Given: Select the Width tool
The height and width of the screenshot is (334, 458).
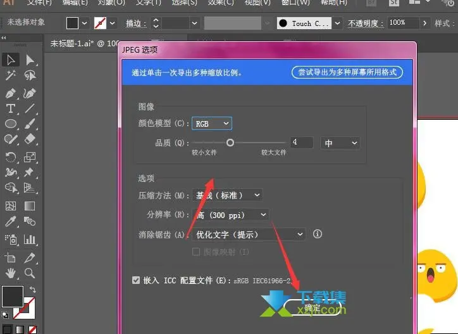Looking at the screenshot, I should click(x=11, y=172).
